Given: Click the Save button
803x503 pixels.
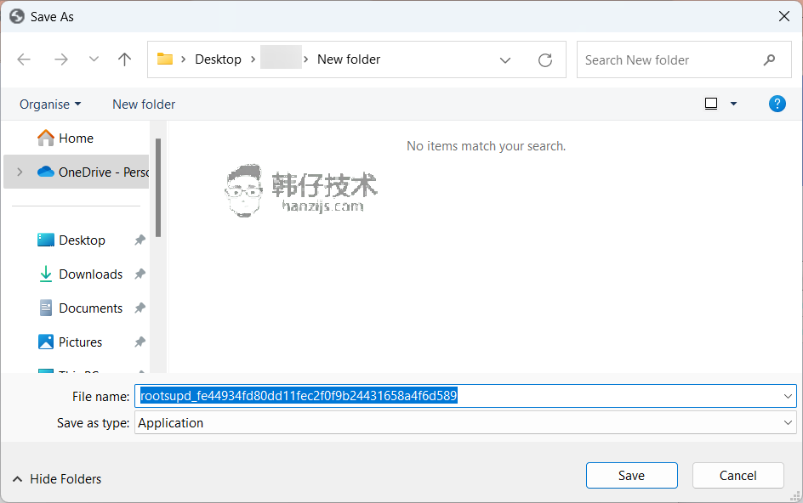Looking at the screenshot, I should click(631, 475).
